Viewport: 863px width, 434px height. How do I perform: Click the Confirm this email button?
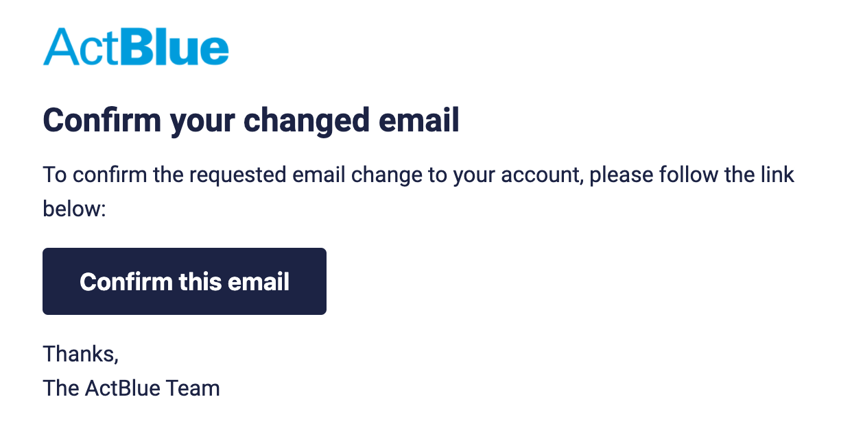click(x=184, y=281)
